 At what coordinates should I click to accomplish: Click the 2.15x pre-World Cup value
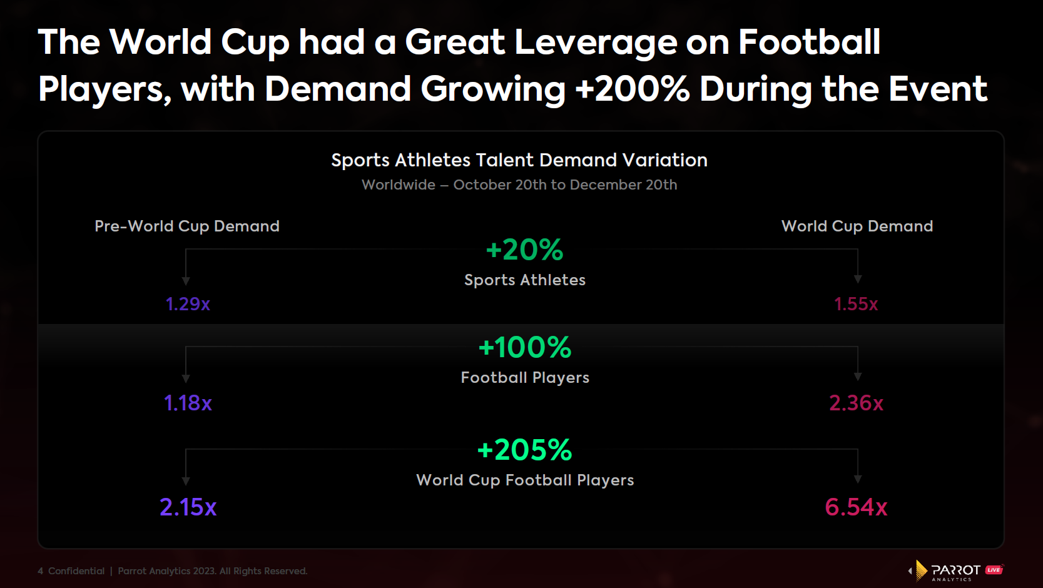tap(188, 507)
